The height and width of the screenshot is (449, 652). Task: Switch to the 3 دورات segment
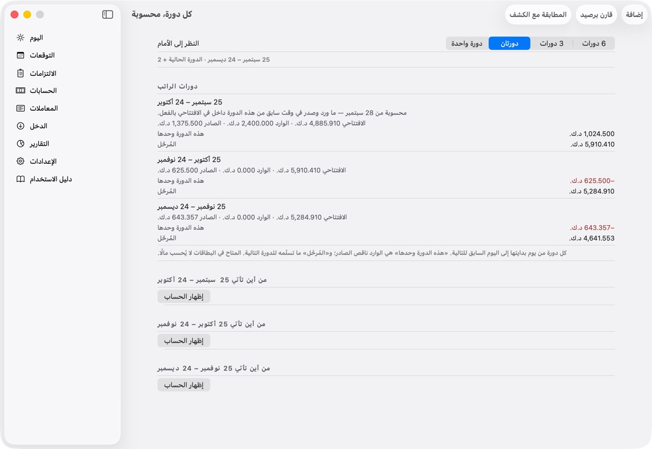pos(551,43)
